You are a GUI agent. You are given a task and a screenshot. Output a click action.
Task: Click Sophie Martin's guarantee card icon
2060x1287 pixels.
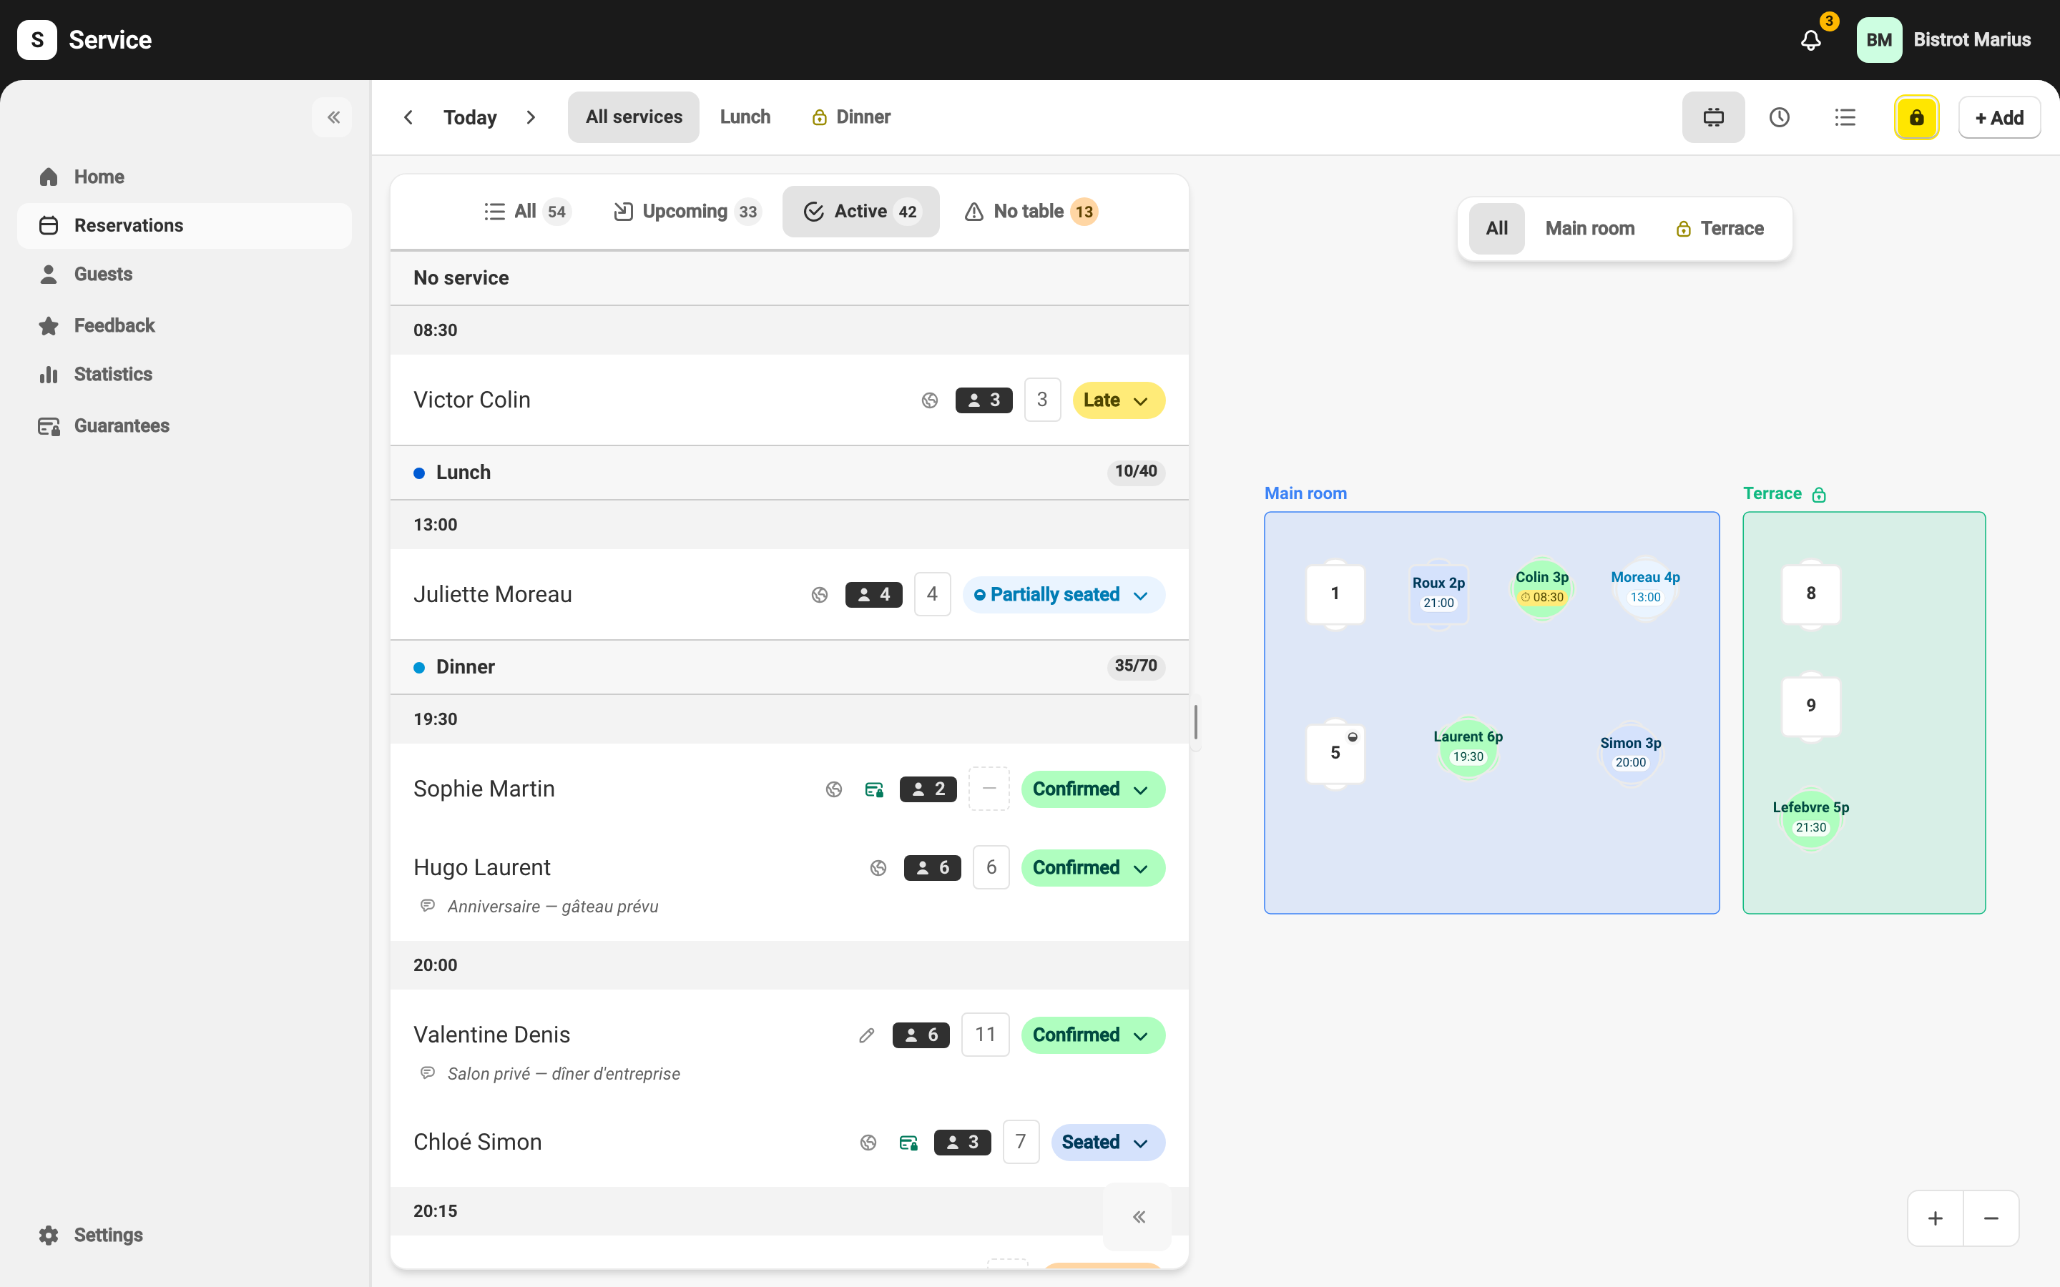pos(874,790)
